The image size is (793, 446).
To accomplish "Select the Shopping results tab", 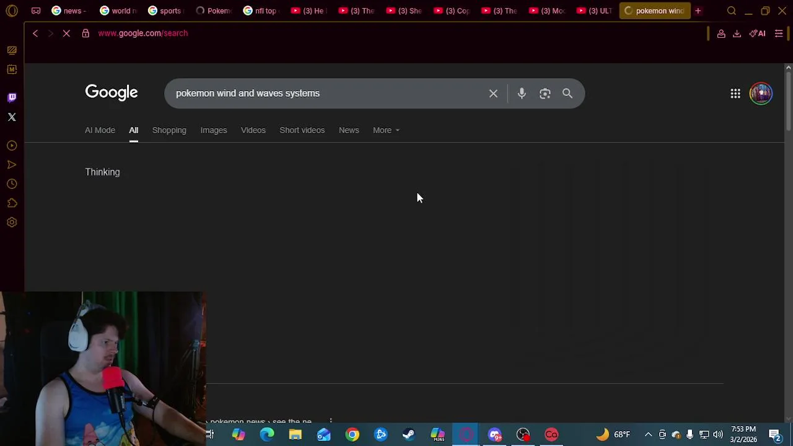I will (x=169, y=130).
